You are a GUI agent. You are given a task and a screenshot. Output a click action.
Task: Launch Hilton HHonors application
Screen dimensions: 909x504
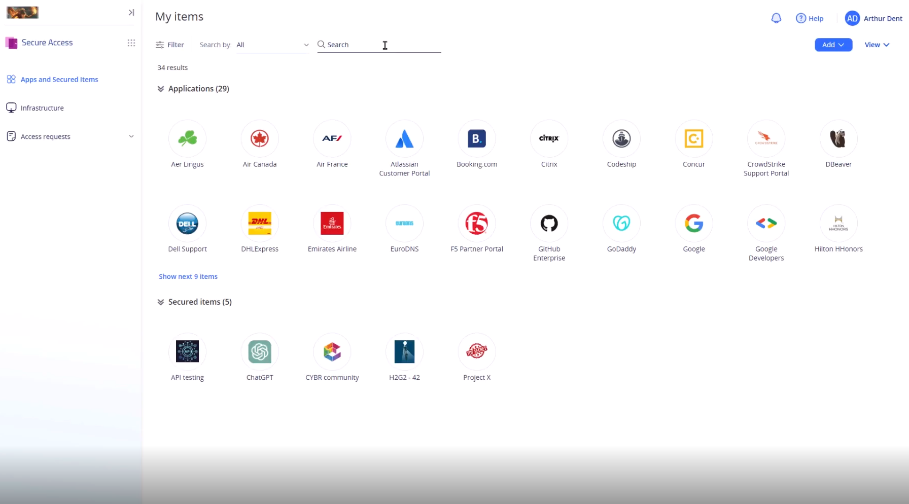click(x=838, y=223)
